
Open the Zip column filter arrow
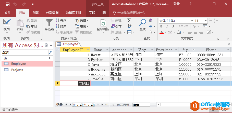193,50
